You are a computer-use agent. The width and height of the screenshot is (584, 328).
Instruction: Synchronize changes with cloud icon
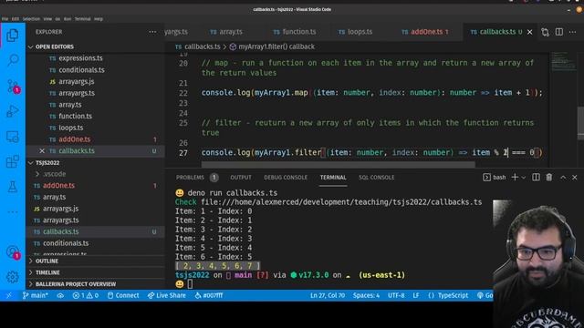(x=60, y=295)
